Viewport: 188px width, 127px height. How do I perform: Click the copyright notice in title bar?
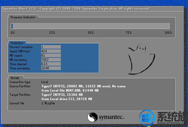(95, 9)
